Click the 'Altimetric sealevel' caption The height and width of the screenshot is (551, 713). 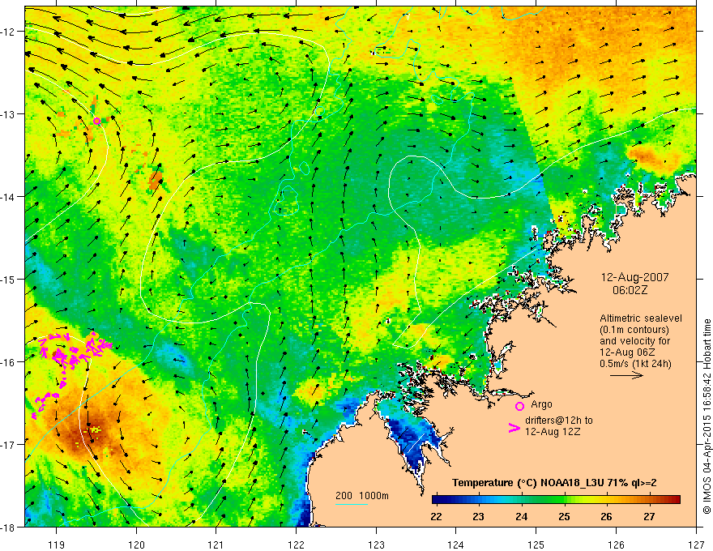point(640,318)
